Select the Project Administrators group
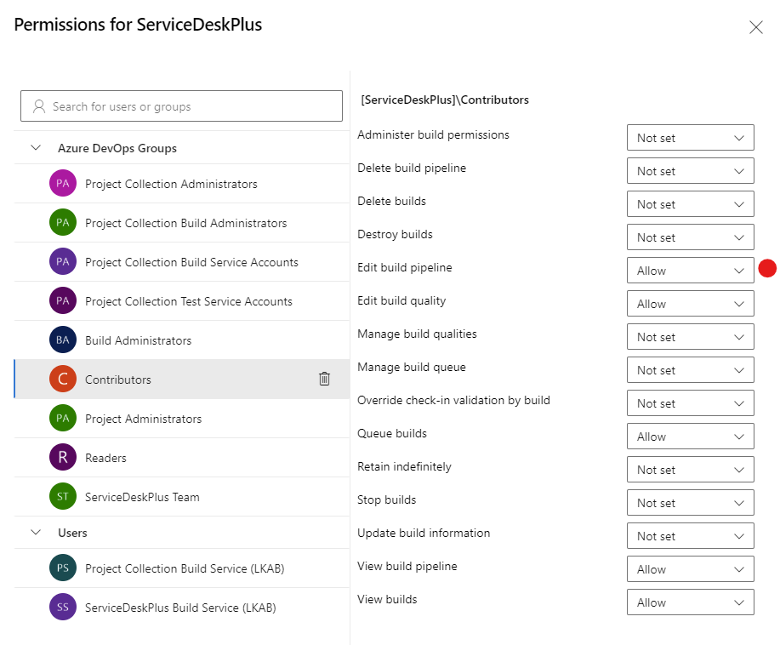 [x=143, y=419]
